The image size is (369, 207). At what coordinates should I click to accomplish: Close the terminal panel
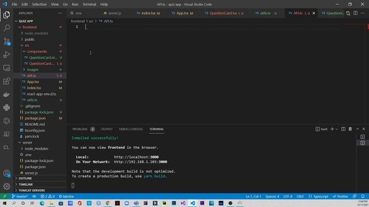(x=364, y=129)
